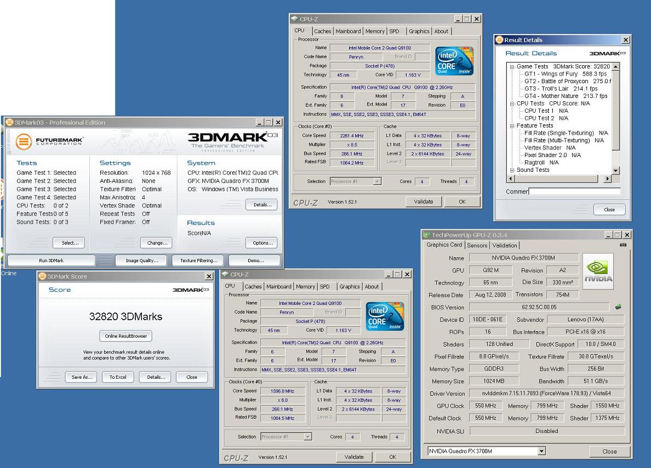
Task: Click OK in lower CPU-Z
Action: 393,457
